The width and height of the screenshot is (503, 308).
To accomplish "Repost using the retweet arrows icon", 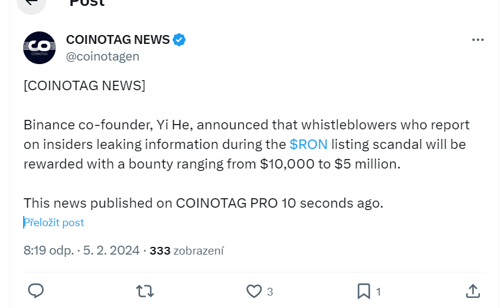I will (145, 291).
